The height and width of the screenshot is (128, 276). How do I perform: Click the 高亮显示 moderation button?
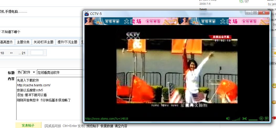pos(7,42)
